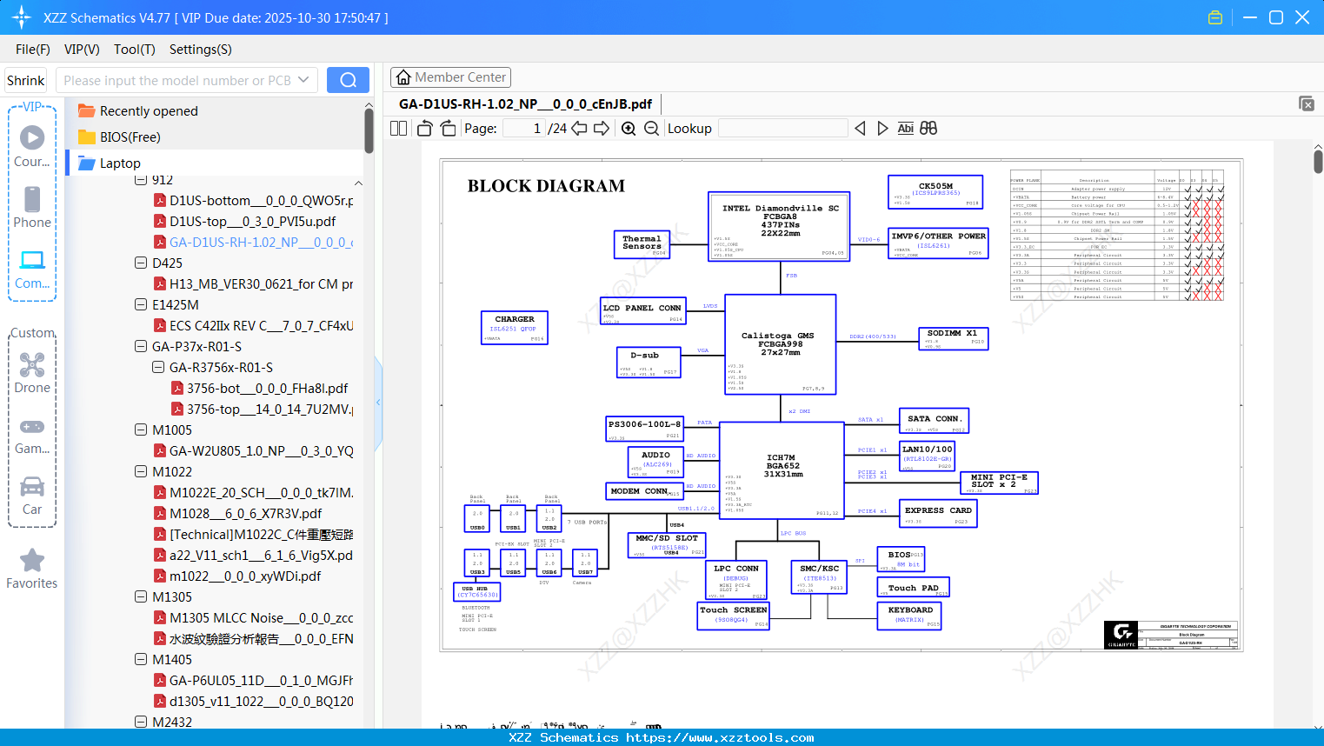Collapse the M1305 tree node
1324x746 pixels.
[x=141, y=596]
